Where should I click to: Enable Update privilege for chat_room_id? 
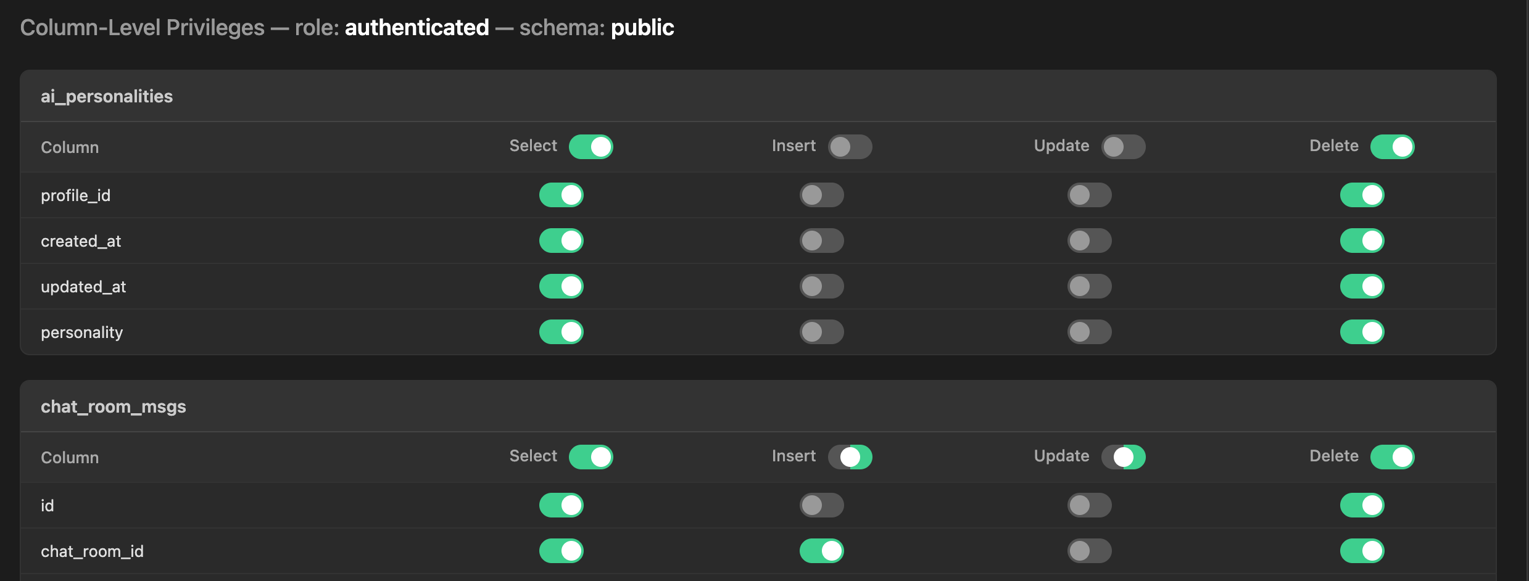(x=1088, y=551)
